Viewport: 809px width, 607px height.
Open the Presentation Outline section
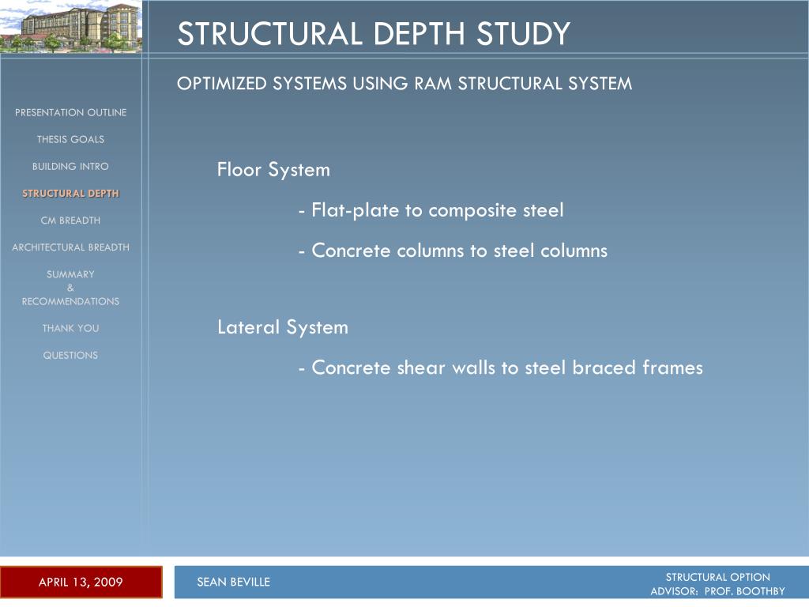pos(70,112)
